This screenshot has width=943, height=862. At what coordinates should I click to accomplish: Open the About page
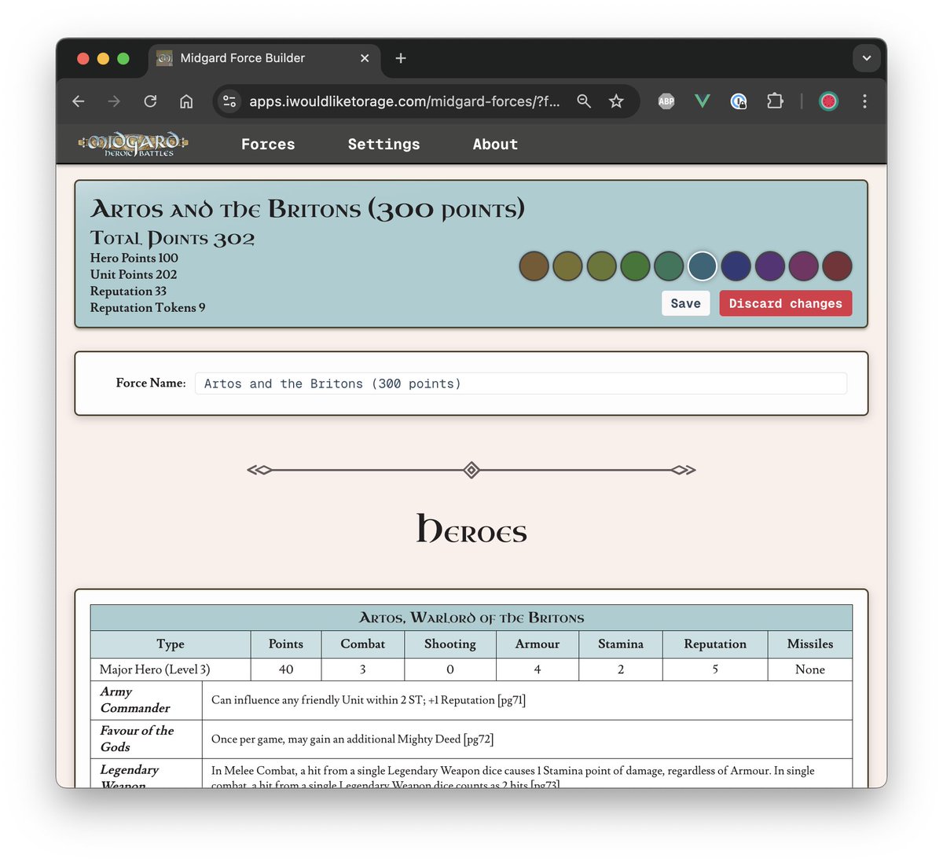[x=495, y=145]
